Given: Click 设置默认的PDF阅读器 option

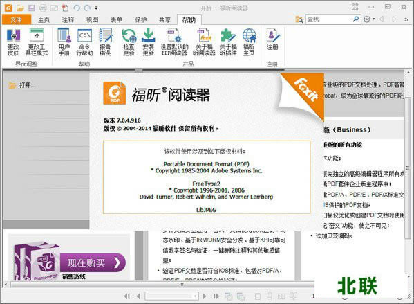Looking at the screenshot, I should click(x=174, y=42).
